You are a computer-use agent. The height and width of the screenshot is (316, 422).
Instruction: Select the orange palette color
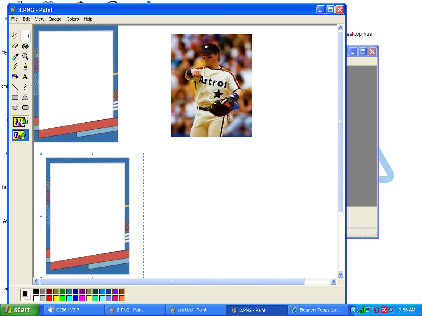[122, 298]
